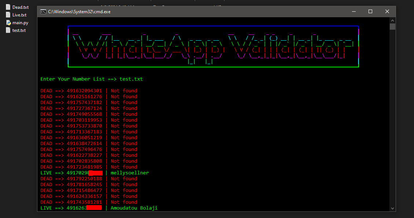Viewport: 414px width, 218px height.
Task: Click number 491757496476 in console output
Action: (84, 149)
